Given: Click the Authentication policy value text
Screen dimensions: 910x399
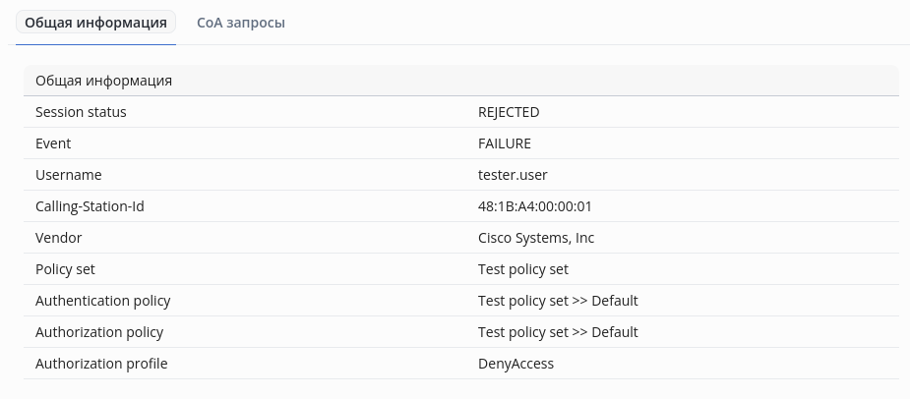Looking at the screenshot, I should [558, 301].
